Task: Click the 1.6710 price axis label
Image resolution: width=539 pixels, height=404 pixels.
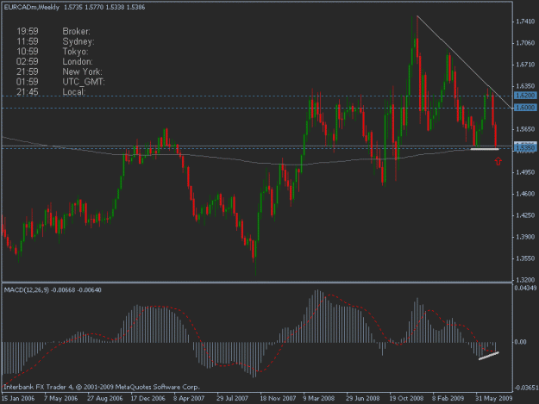Action: pos(525,65)
